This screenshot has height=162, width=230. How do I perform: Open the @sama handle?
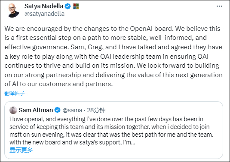(72, 110)
